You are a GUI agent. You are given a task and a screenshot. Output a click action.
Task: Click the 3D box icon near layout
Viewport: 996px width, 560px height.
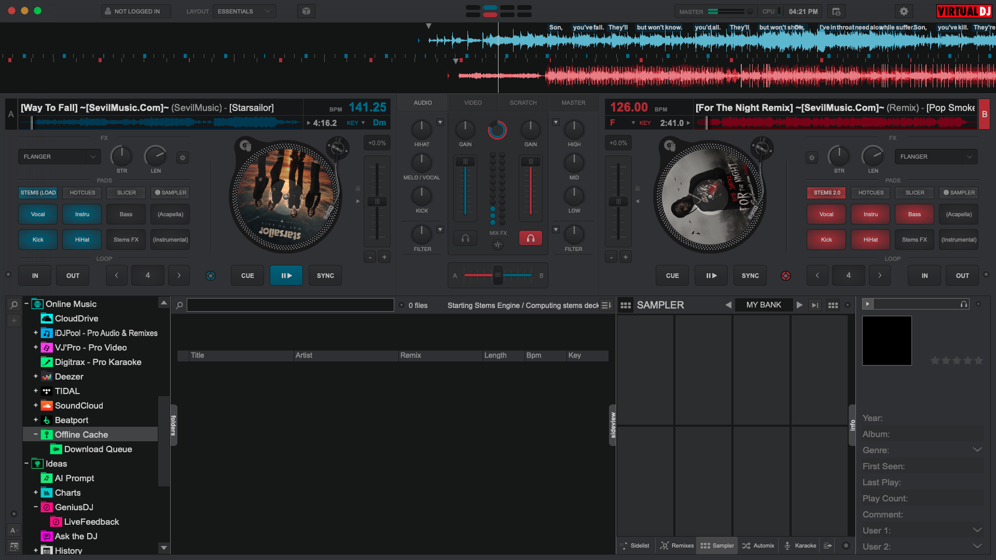pos(306,11)
